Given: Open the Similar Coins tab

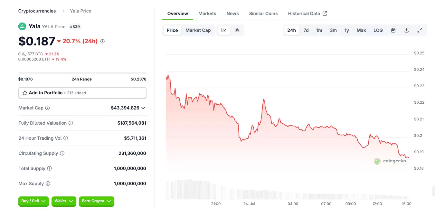Looking at the screenshot, I should point(263,14).
